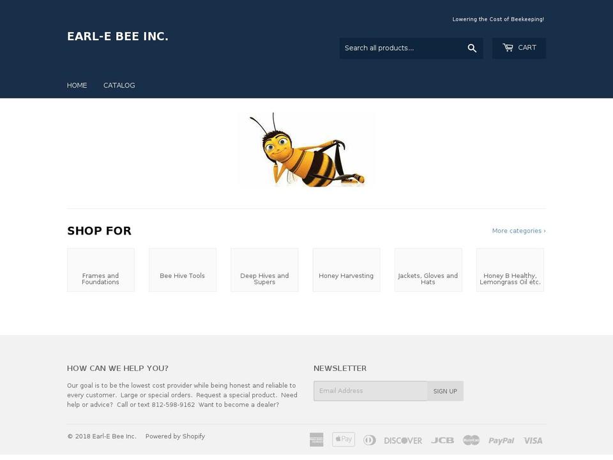Open the CATALOG menu item
This screenshot has width=613, height=460.
point(119,85)
